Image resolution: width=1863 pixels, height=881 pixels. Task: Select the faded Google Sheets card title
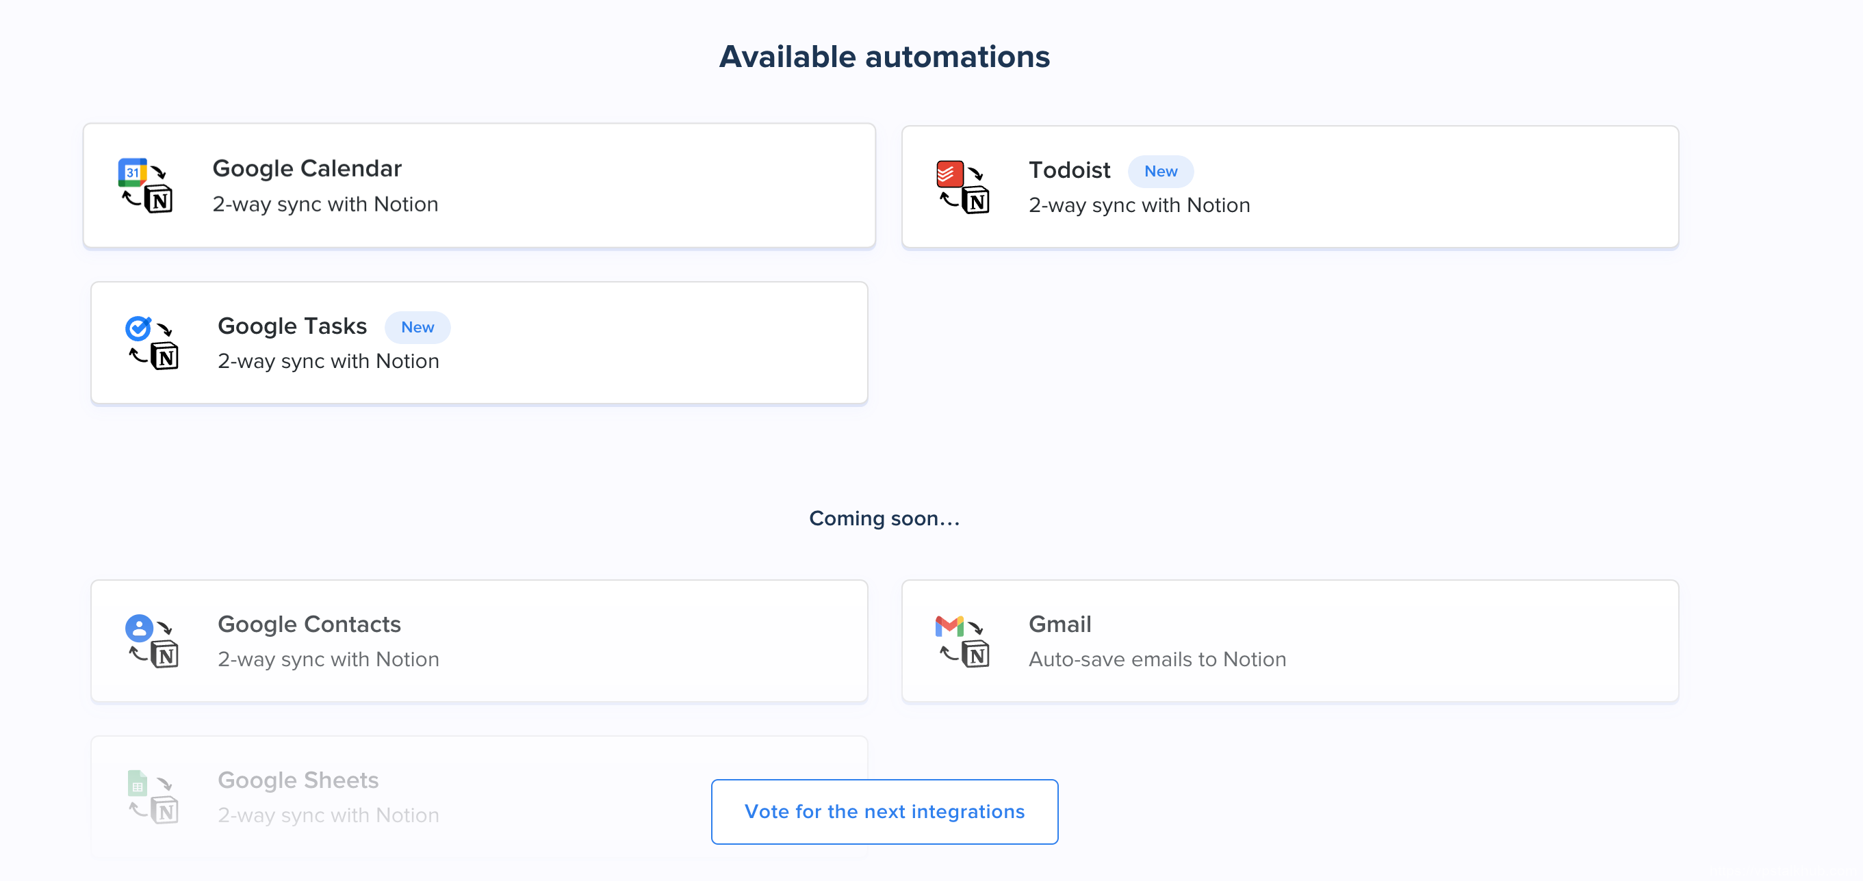click(x=298, y=780)
